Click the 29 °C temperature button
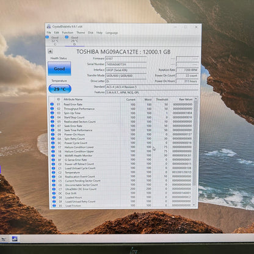 click(x=60, y=89)
